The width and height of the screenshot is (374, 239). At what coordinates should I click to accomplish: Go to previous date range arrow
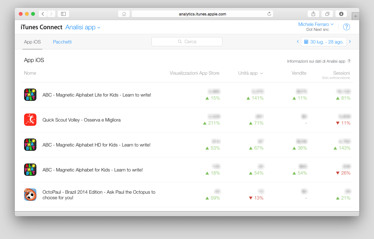(x=298, y=42)
